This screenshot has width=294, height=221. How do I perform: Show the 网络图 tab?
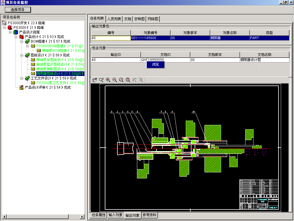tap(153, 19)
